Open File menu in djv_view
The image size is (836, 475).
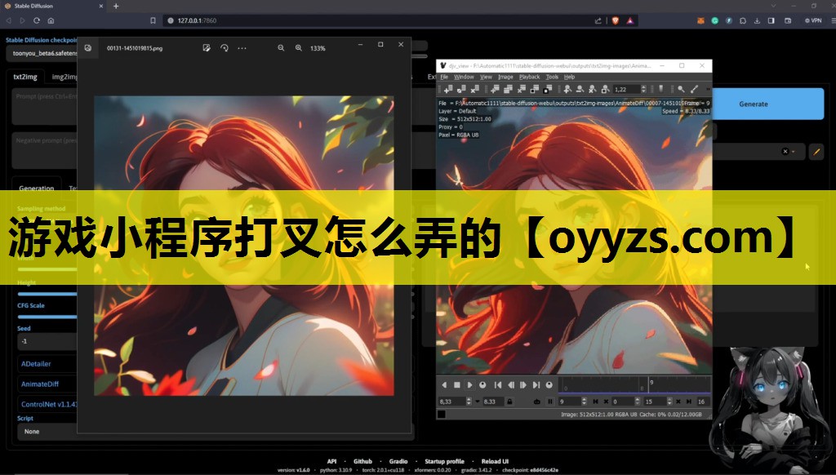point(444,77)
